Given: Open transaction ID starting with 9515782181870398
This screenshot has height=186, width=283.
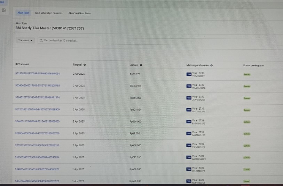Looking at the screenshot, I should 37,74.
